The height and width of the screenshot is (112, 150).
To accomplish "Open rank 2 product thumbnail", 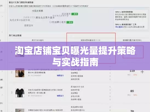I will (20, 73).
